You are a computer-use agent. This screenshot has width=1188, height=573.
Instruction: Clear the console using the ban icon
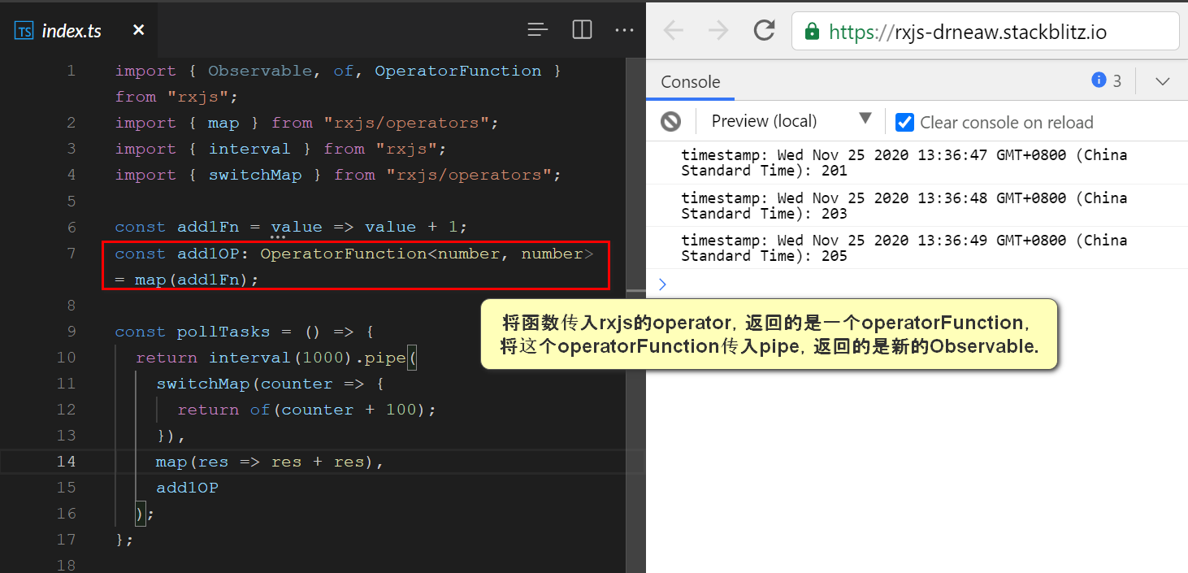point(670,120)
